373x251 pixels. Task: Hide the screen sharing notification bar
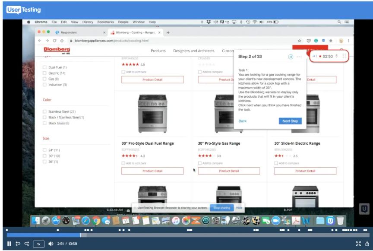[x=239, y=208]
